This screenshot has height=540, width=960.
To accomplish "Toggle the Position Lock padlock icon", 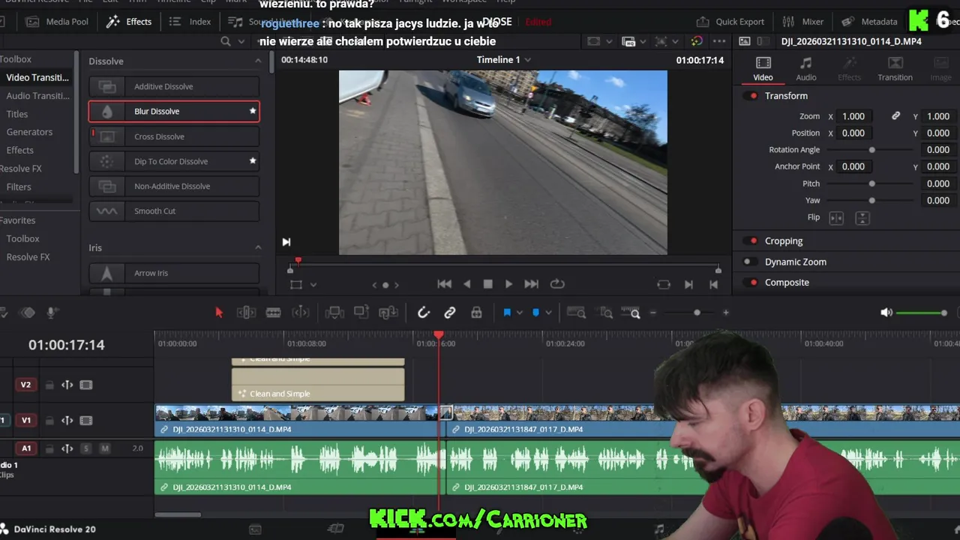I will point(476,313).
